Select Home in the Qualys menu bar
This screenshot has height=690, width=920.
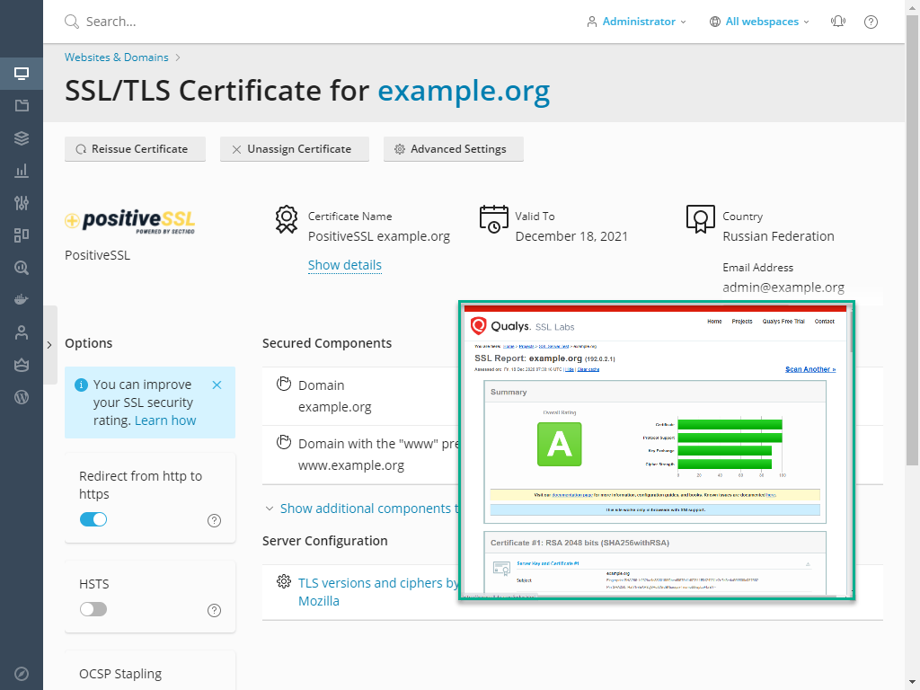click(713, 321)
